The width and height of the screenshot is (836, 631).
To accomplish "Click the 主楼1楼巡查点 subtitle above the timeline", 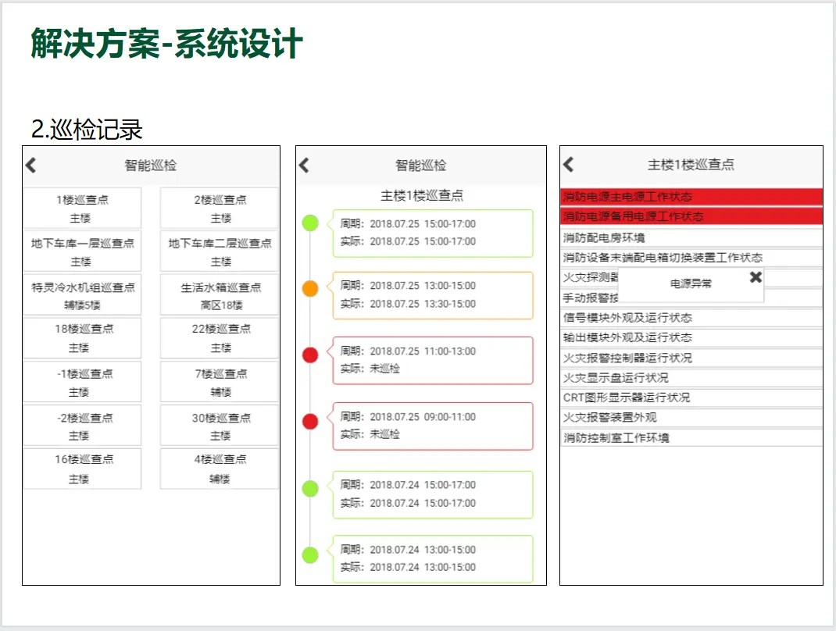I will (x=422, y=195).
